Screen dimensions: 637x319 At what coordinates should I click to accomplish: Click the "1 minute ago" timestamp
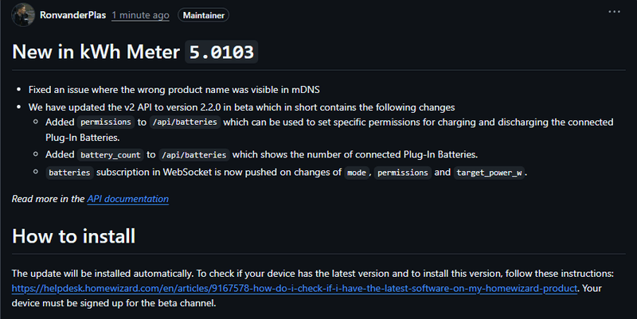click(x=140, y=15)
